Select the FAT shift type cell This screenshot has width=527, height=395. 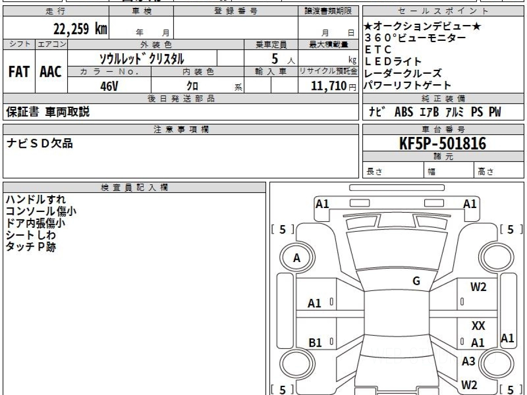[x=19, y=72]
